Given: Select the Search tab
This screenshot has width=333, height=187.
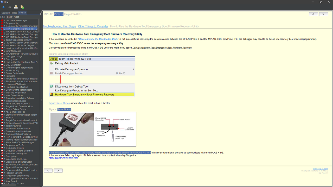Looking at the screenshot, I should 22,12.
